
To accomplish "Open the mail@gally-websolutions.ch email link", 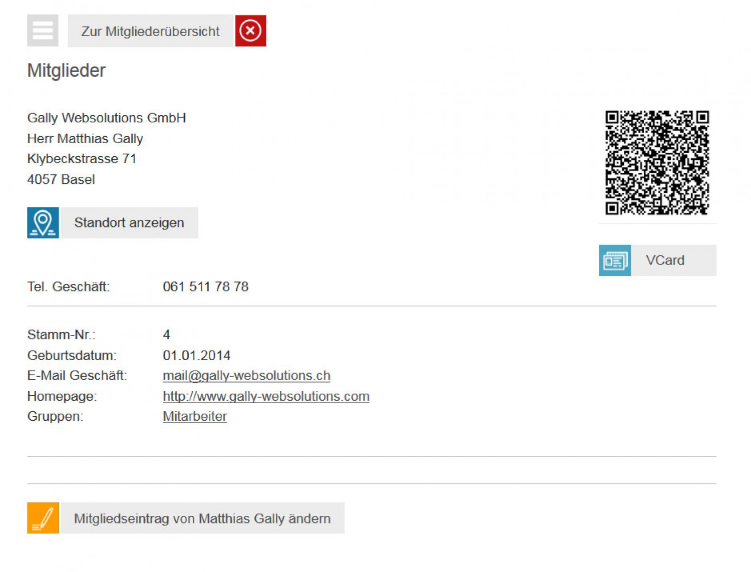I will pos(246,376).
